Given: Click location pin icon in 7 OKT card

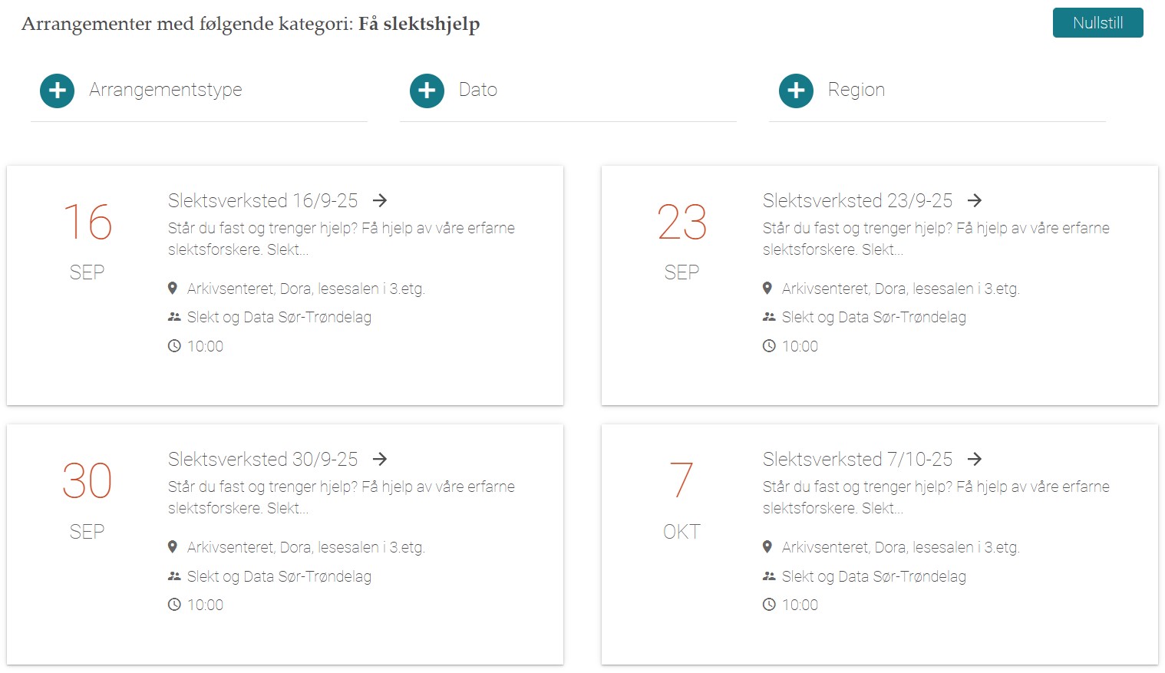Looking at the screenshot, I should [x=767, y=547].
